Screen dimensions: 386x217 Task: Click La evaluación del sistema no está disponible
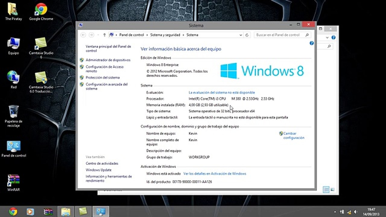click(222, 93)
